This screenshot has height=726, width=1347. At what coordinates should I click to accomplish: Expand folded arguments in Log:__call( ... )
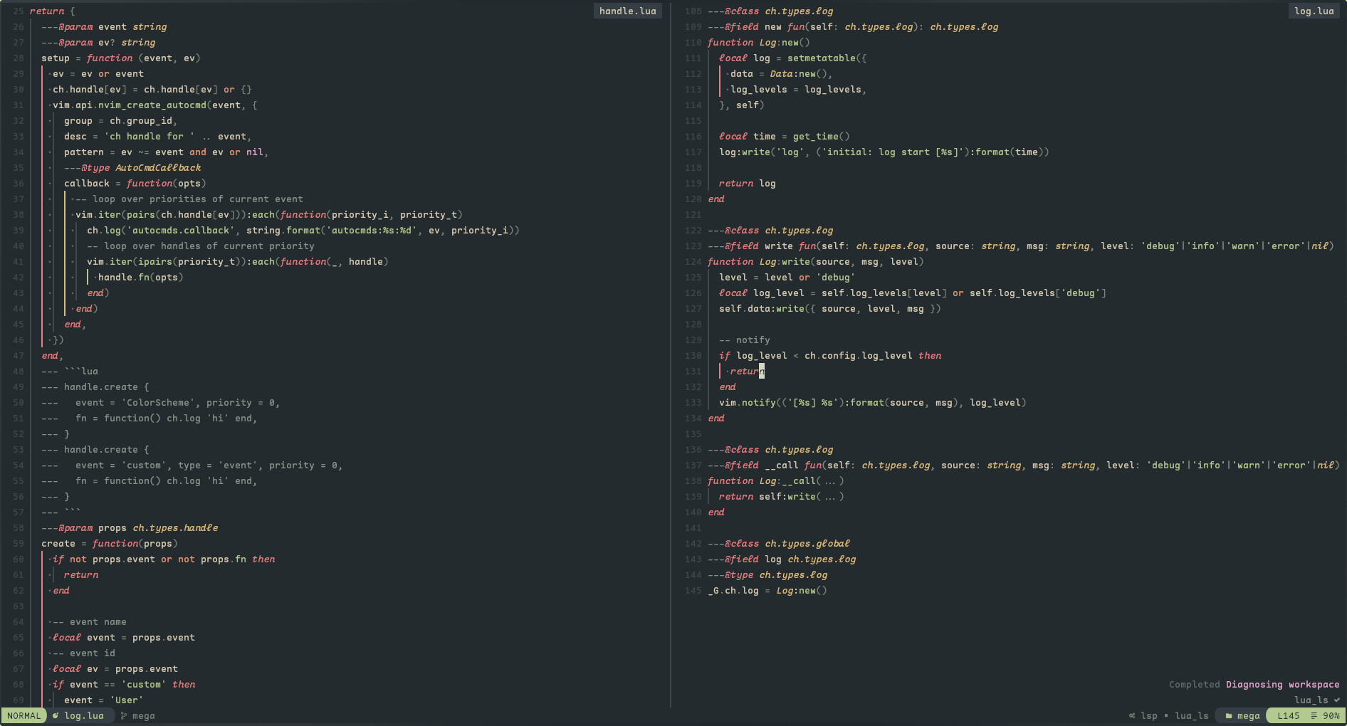[x=830, y=480]
